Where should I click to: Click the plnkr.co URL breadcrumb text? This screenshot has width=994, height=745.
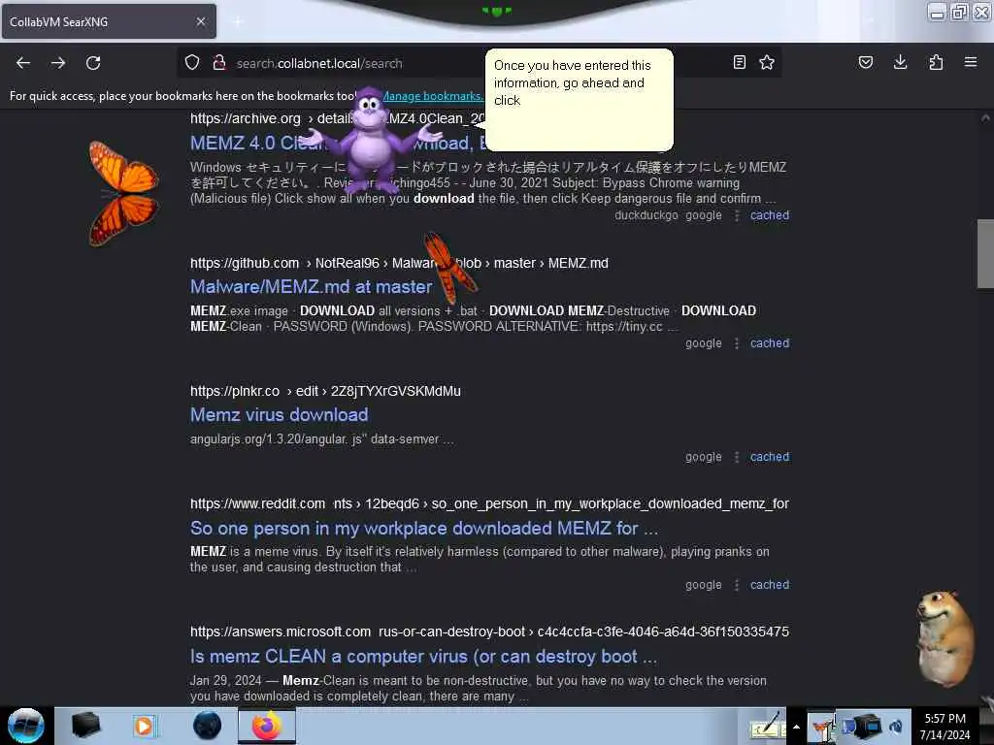[x=325, y=391]
